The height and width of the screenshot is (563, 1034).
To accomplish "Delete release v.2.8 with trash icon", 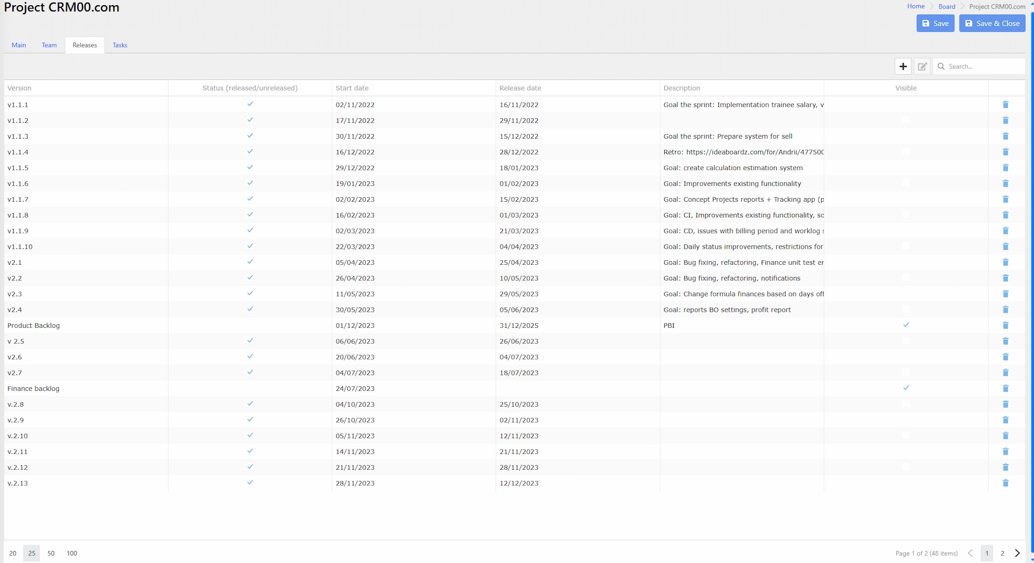I will click(1005, 404).
